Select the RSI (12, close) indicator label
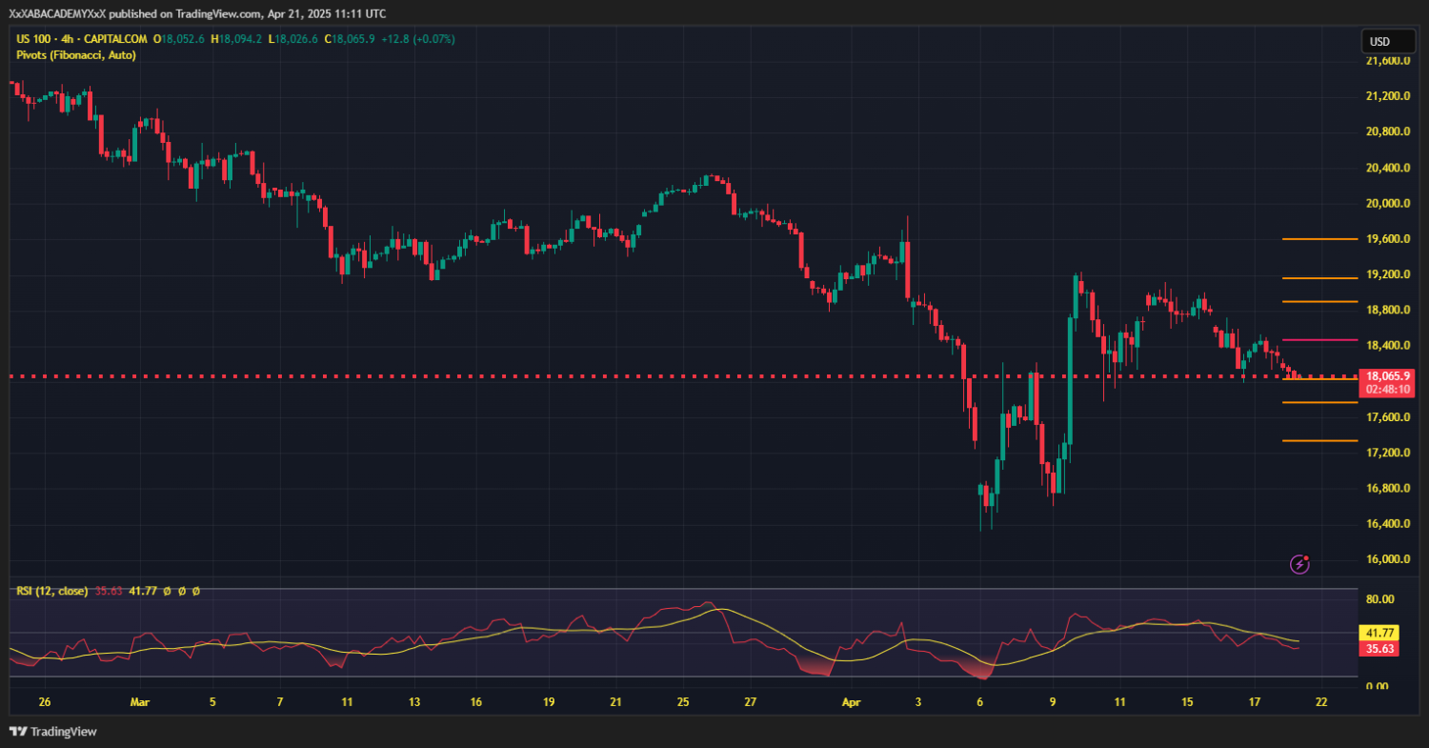The height and width of the screenshot is (748, 1429). click(x=52, y=591)
